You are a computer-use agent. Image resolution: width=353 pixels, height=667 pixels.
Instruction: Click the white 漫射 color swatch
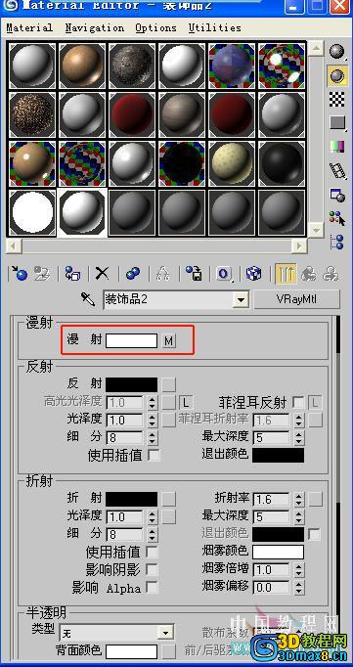131,340
